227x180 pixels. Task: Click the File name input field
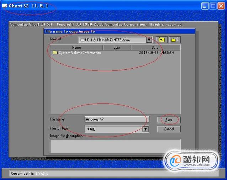(117, 119)
